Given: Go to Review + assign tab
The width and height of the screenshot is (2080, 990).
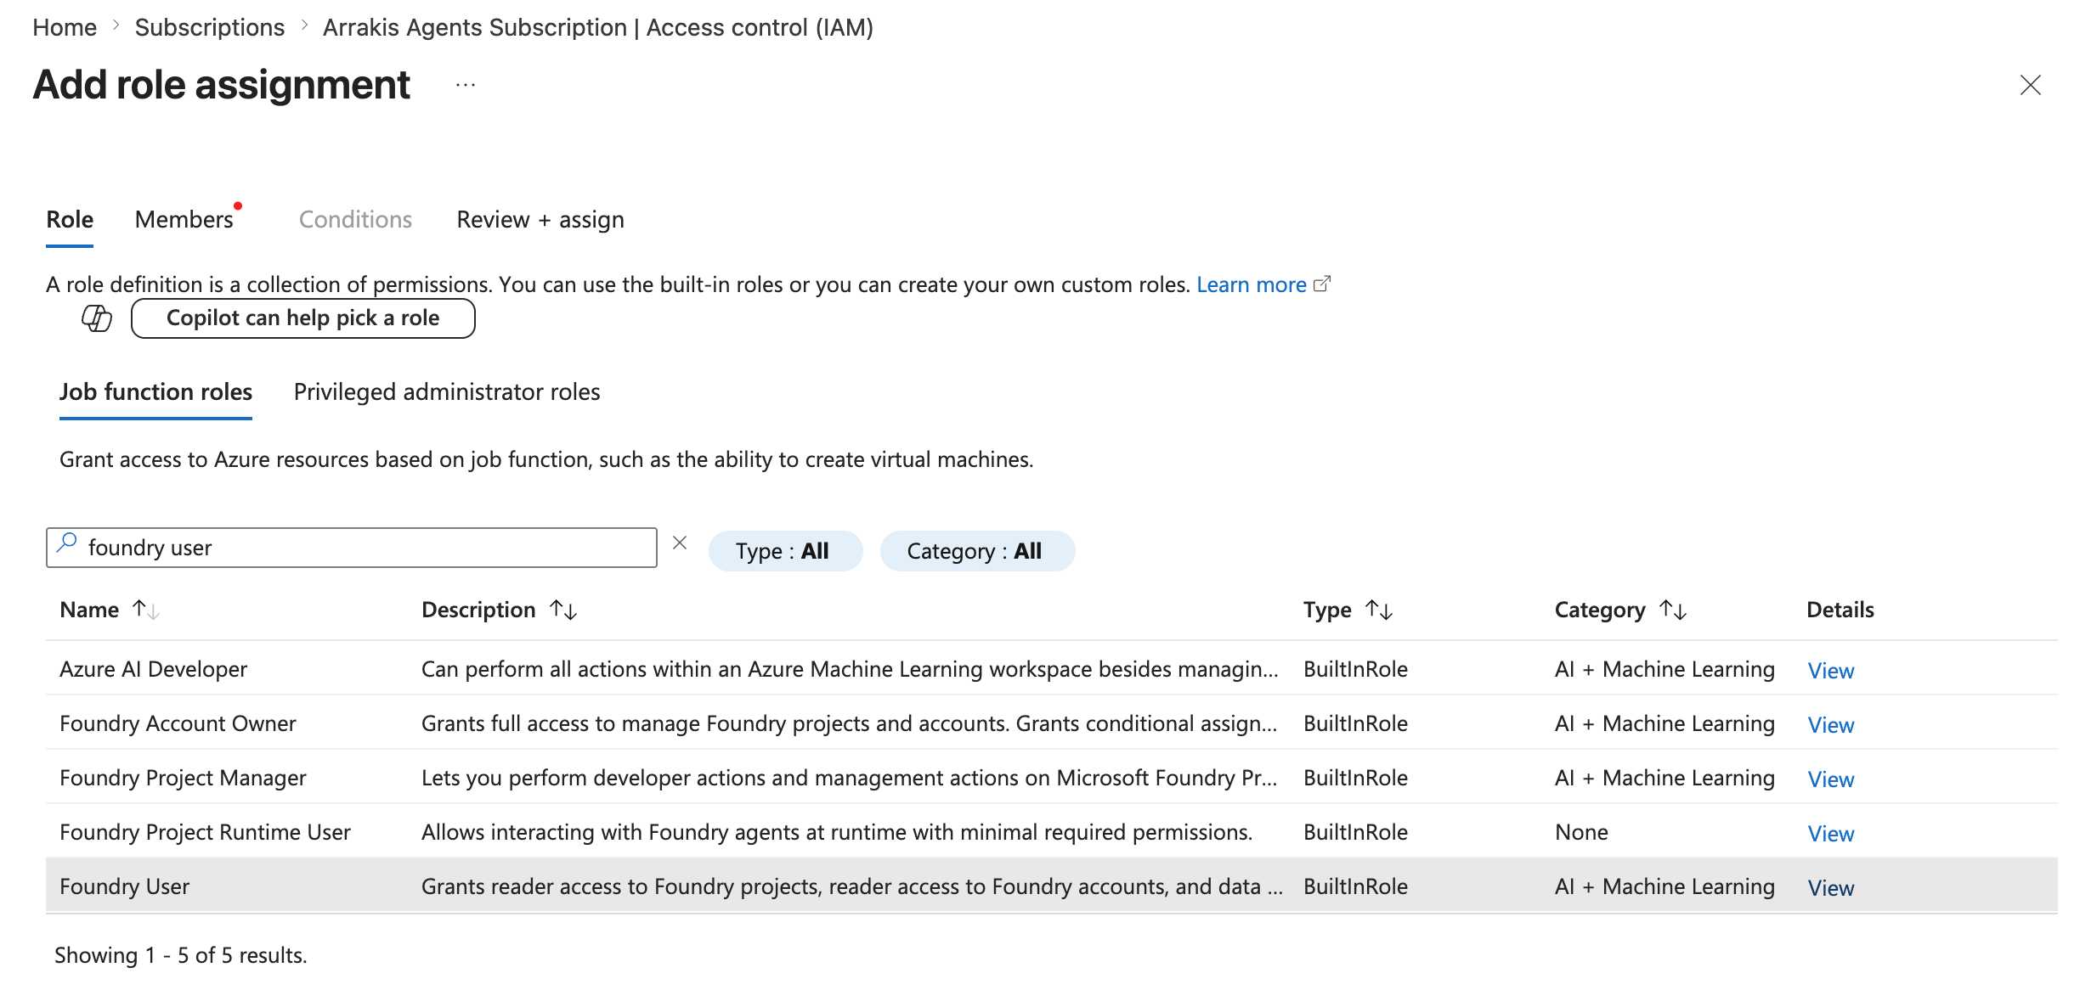Looking at the screenshot, I should pyautogui.click(x=540, y=220).
